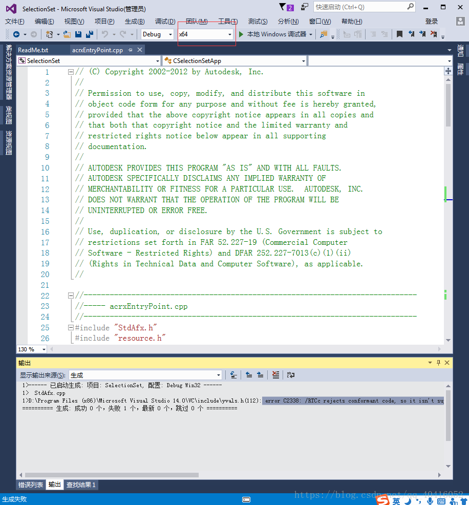Open the 生成(B) menu
This screenshot has width=469, height=505.
[135, 22]
